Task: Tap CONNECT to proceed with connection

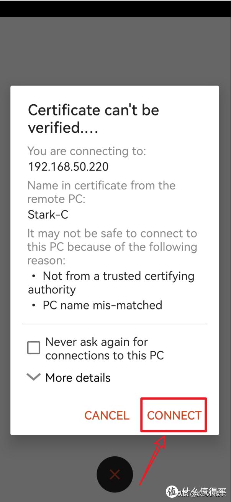Action: (174, 415)
